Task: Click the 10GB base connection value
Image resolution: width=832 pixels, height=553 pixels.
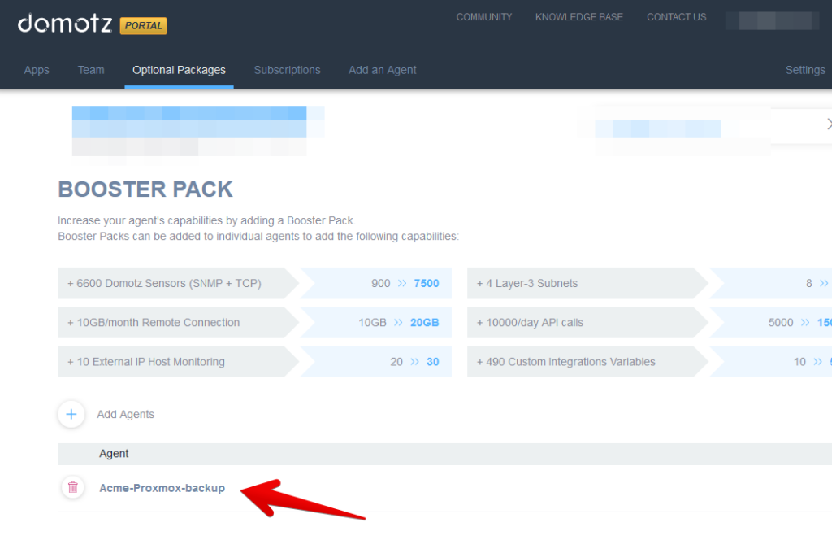Action: pos(372,323)
